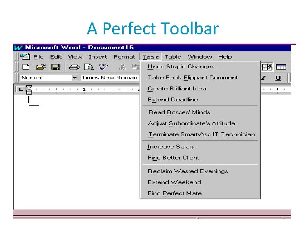The width and height of the screenshot is (306, 229).
Task: Click the tab-stop selector on ruler
Action: pyautogui.click(x=20, y=89)
